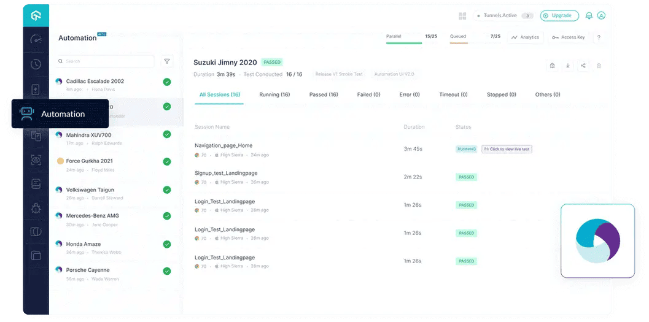Click the Parallel usage progress bar

411,44
